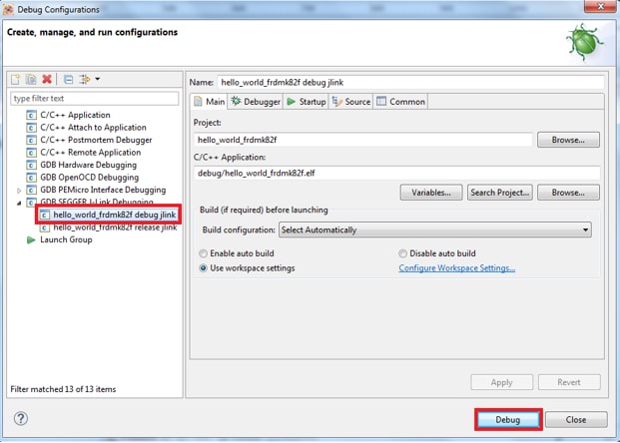Open Configure Workspace Settings link
Image resolution: width=620 pixels, height=443 pixels.
point(456,267)
